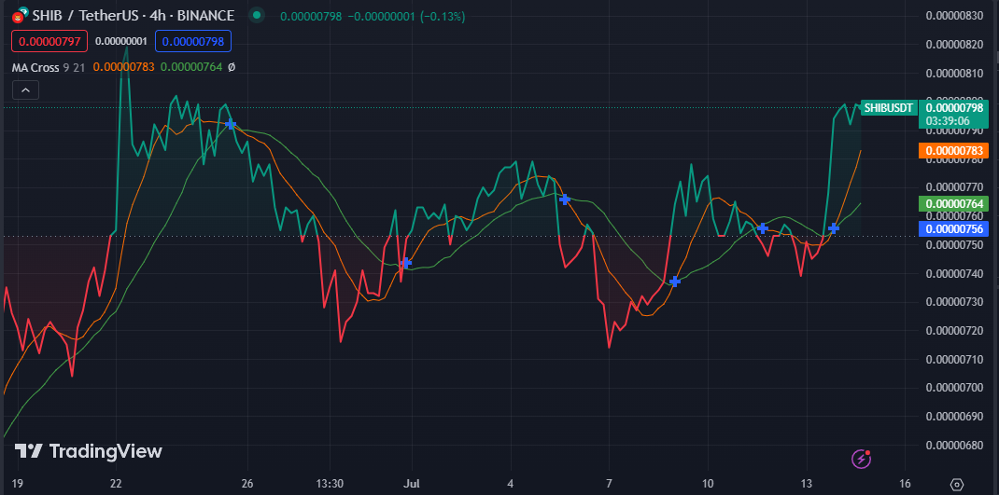Open the purple lightning flash icon
This screenshot has width=999, height=495.
click(862, 458)
